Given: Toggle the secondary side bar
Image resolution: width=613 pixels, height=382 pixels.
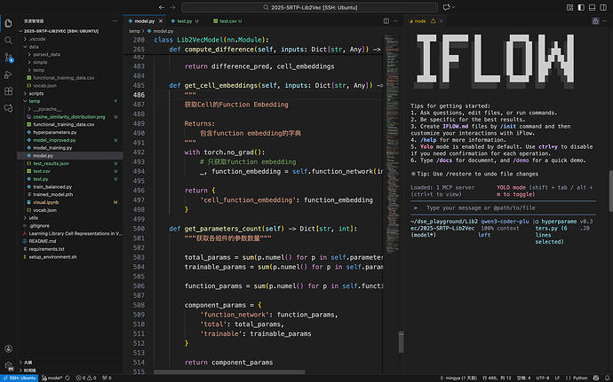Looking at the screenshot, I should pyautogui.click(x=603, y=7).
